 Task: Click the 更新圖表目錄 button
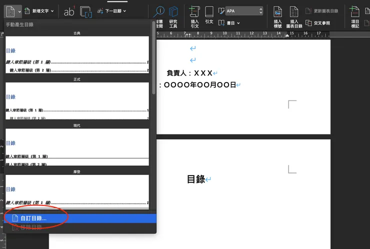pos(322,11)
